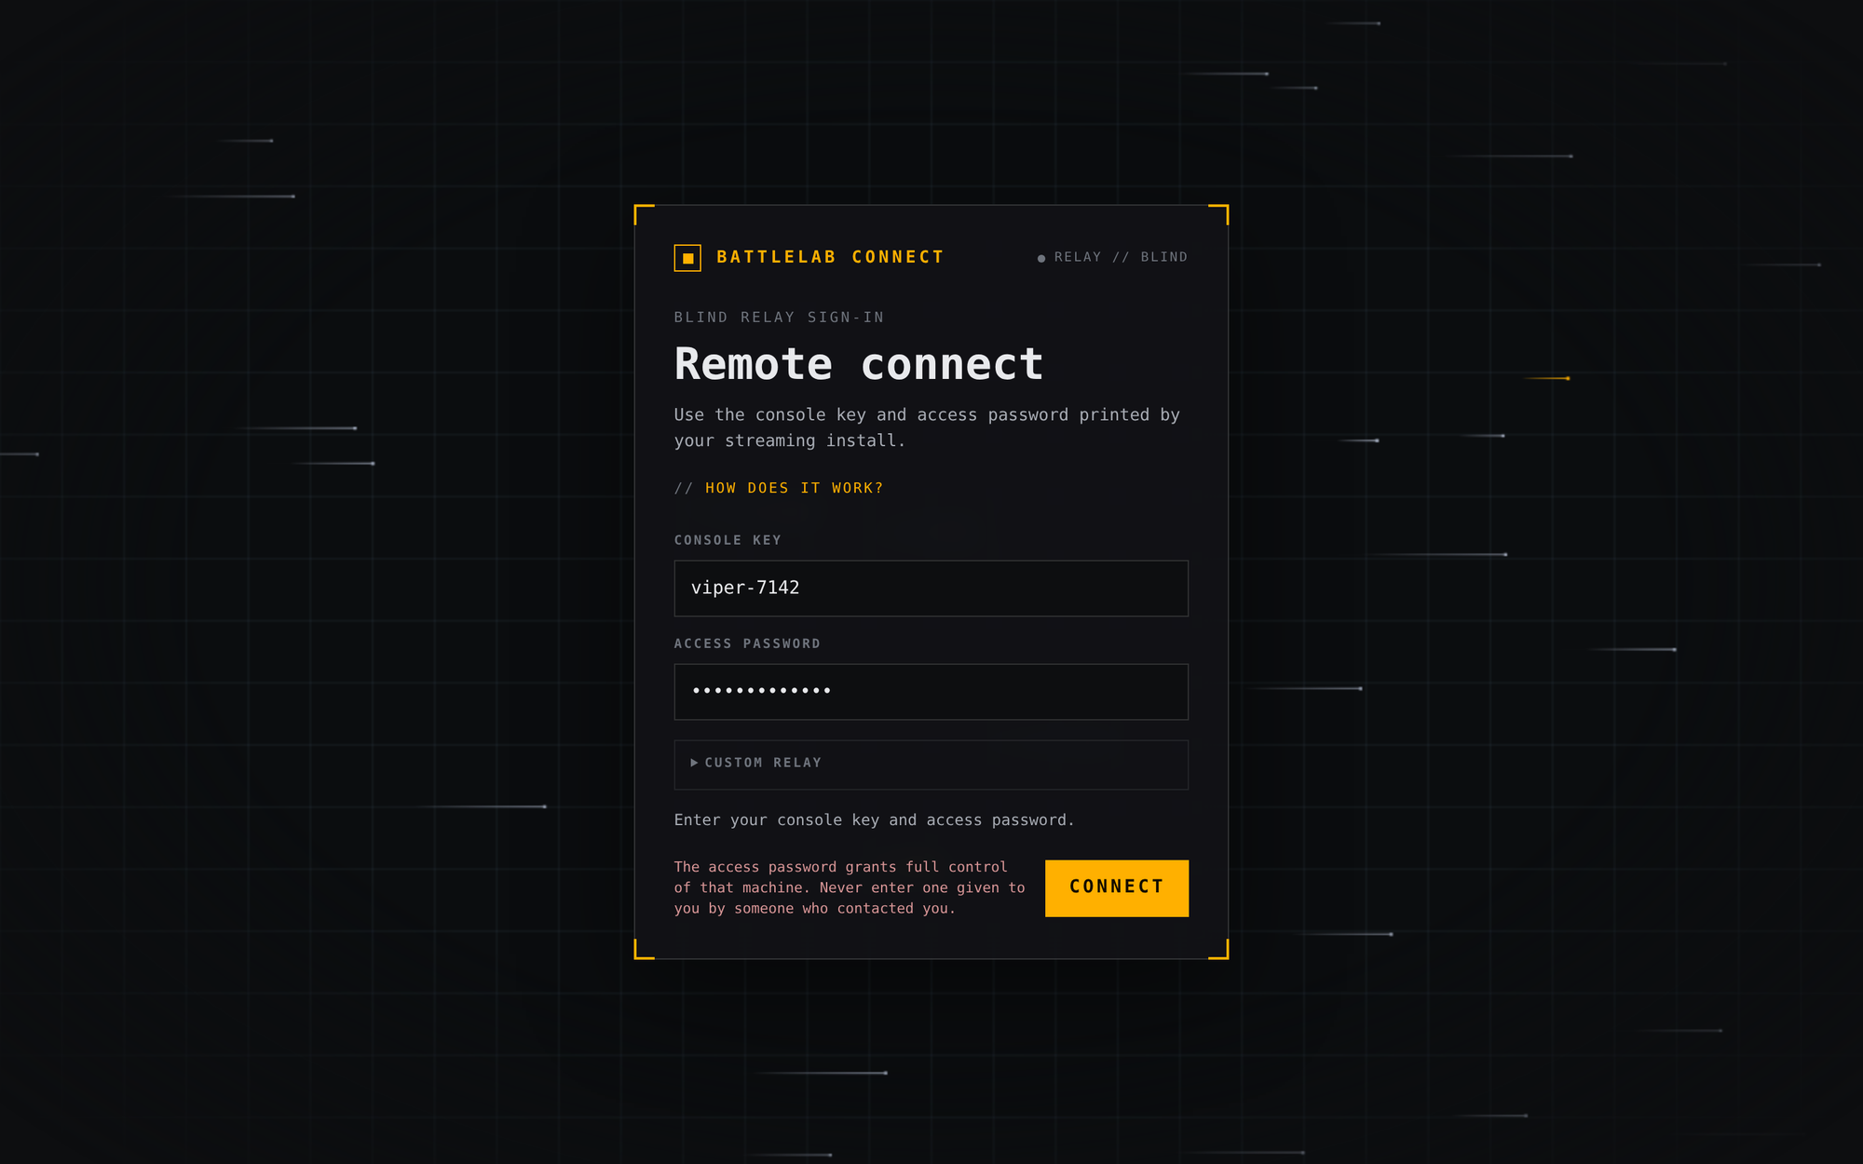The image size is (1863, 1164).
Task: Click the red access password warning text
Action: tap(850, 887)
